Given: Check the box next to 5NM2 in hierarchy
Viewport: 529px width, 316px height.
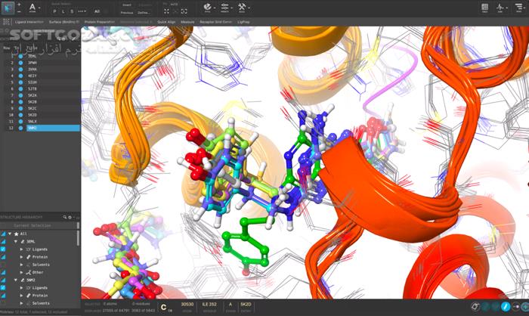Looking at the screenshot, I should point(4,280).
